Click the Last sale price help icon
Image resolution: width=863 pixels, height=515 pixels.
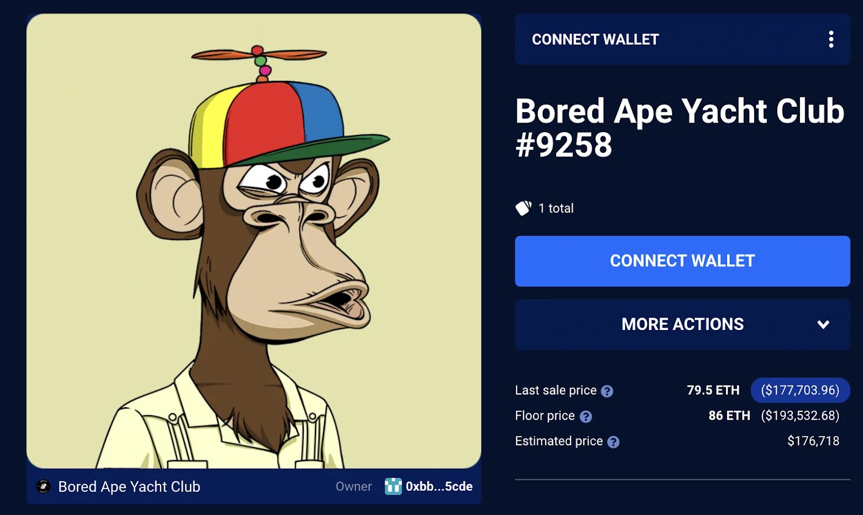pyautogui.click(x=607, y=391)
